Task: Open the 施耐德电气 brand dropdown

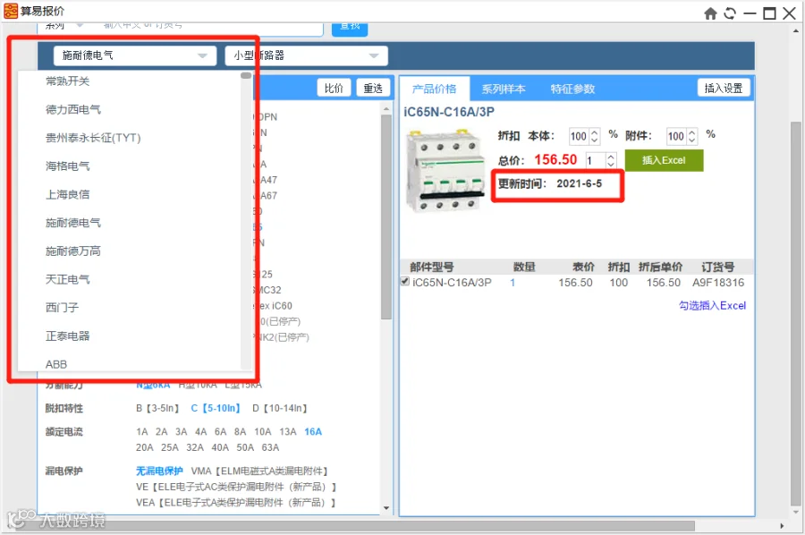Action: click(135, 55)
